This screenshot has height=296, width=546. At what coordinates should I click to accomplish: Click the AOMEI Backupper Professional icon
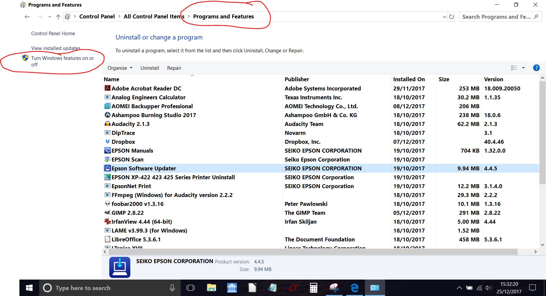pyautogui.click(x=107, y=106)
